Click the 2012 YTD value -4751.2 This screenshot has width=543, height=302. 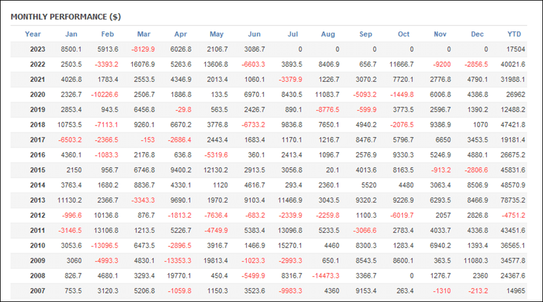coord(513,215)
